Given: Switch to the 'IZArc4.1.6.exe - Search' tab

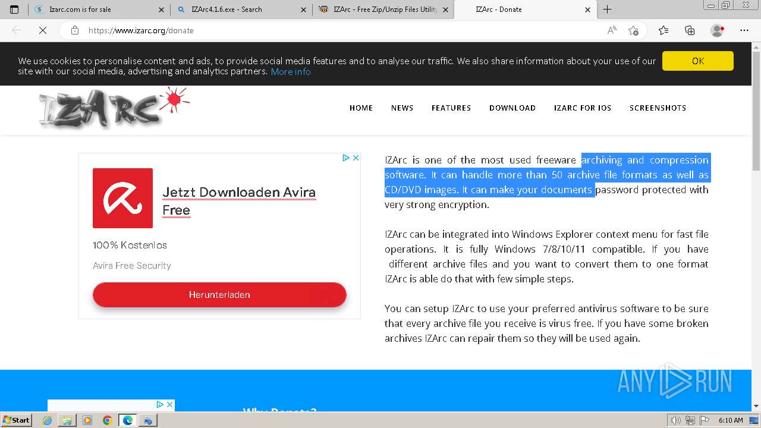Looking at the screenshot, I should coord(241,10).
